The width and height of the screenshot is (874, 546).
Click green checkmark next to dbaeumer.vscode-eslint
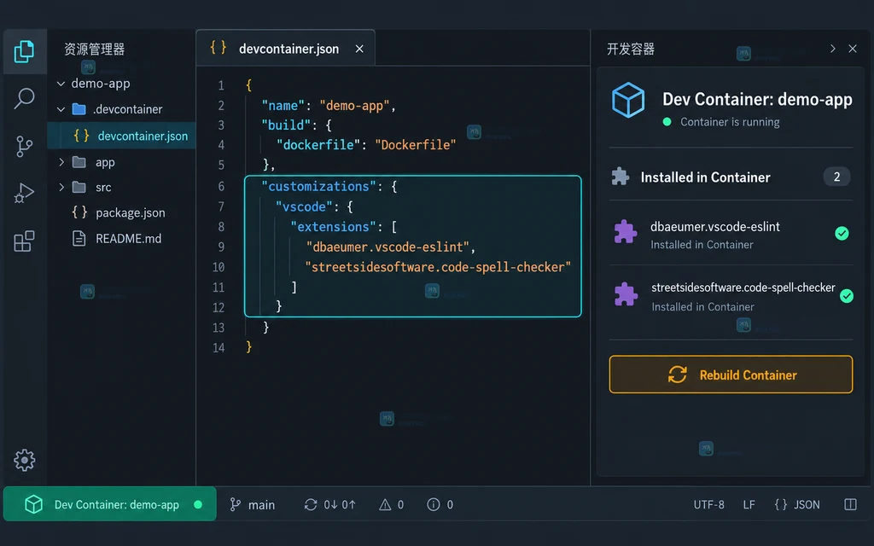(x=842, y=234)
